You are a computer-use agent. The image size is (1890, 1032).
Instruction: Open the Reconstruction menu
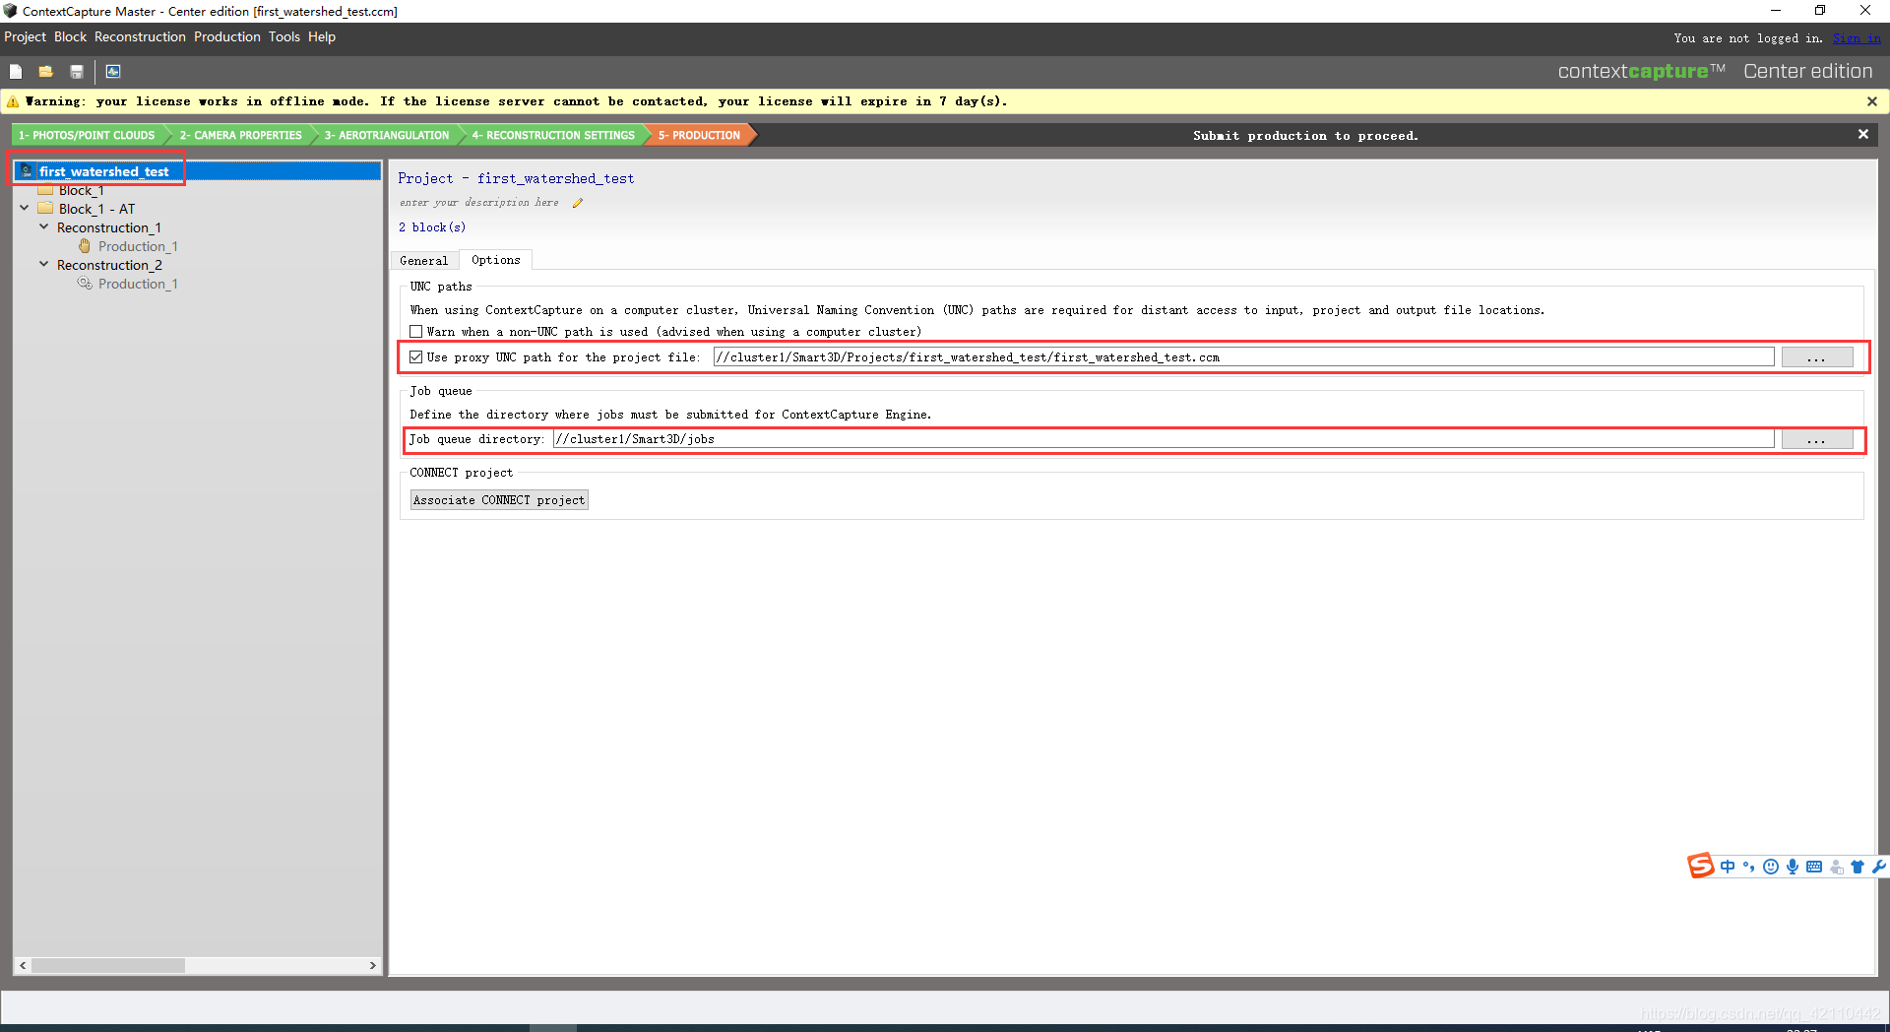tap(140, 36)
